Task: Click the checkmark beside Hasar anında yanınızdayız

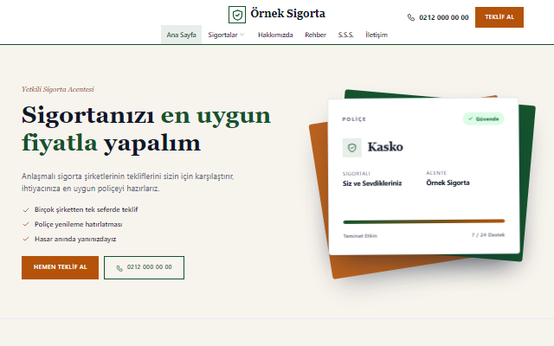Action: tap(26, 239)
